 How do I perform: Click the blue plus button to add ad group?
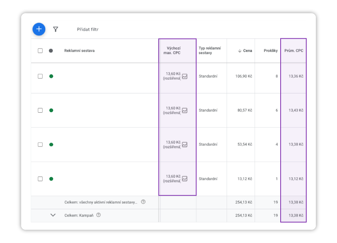39,29
